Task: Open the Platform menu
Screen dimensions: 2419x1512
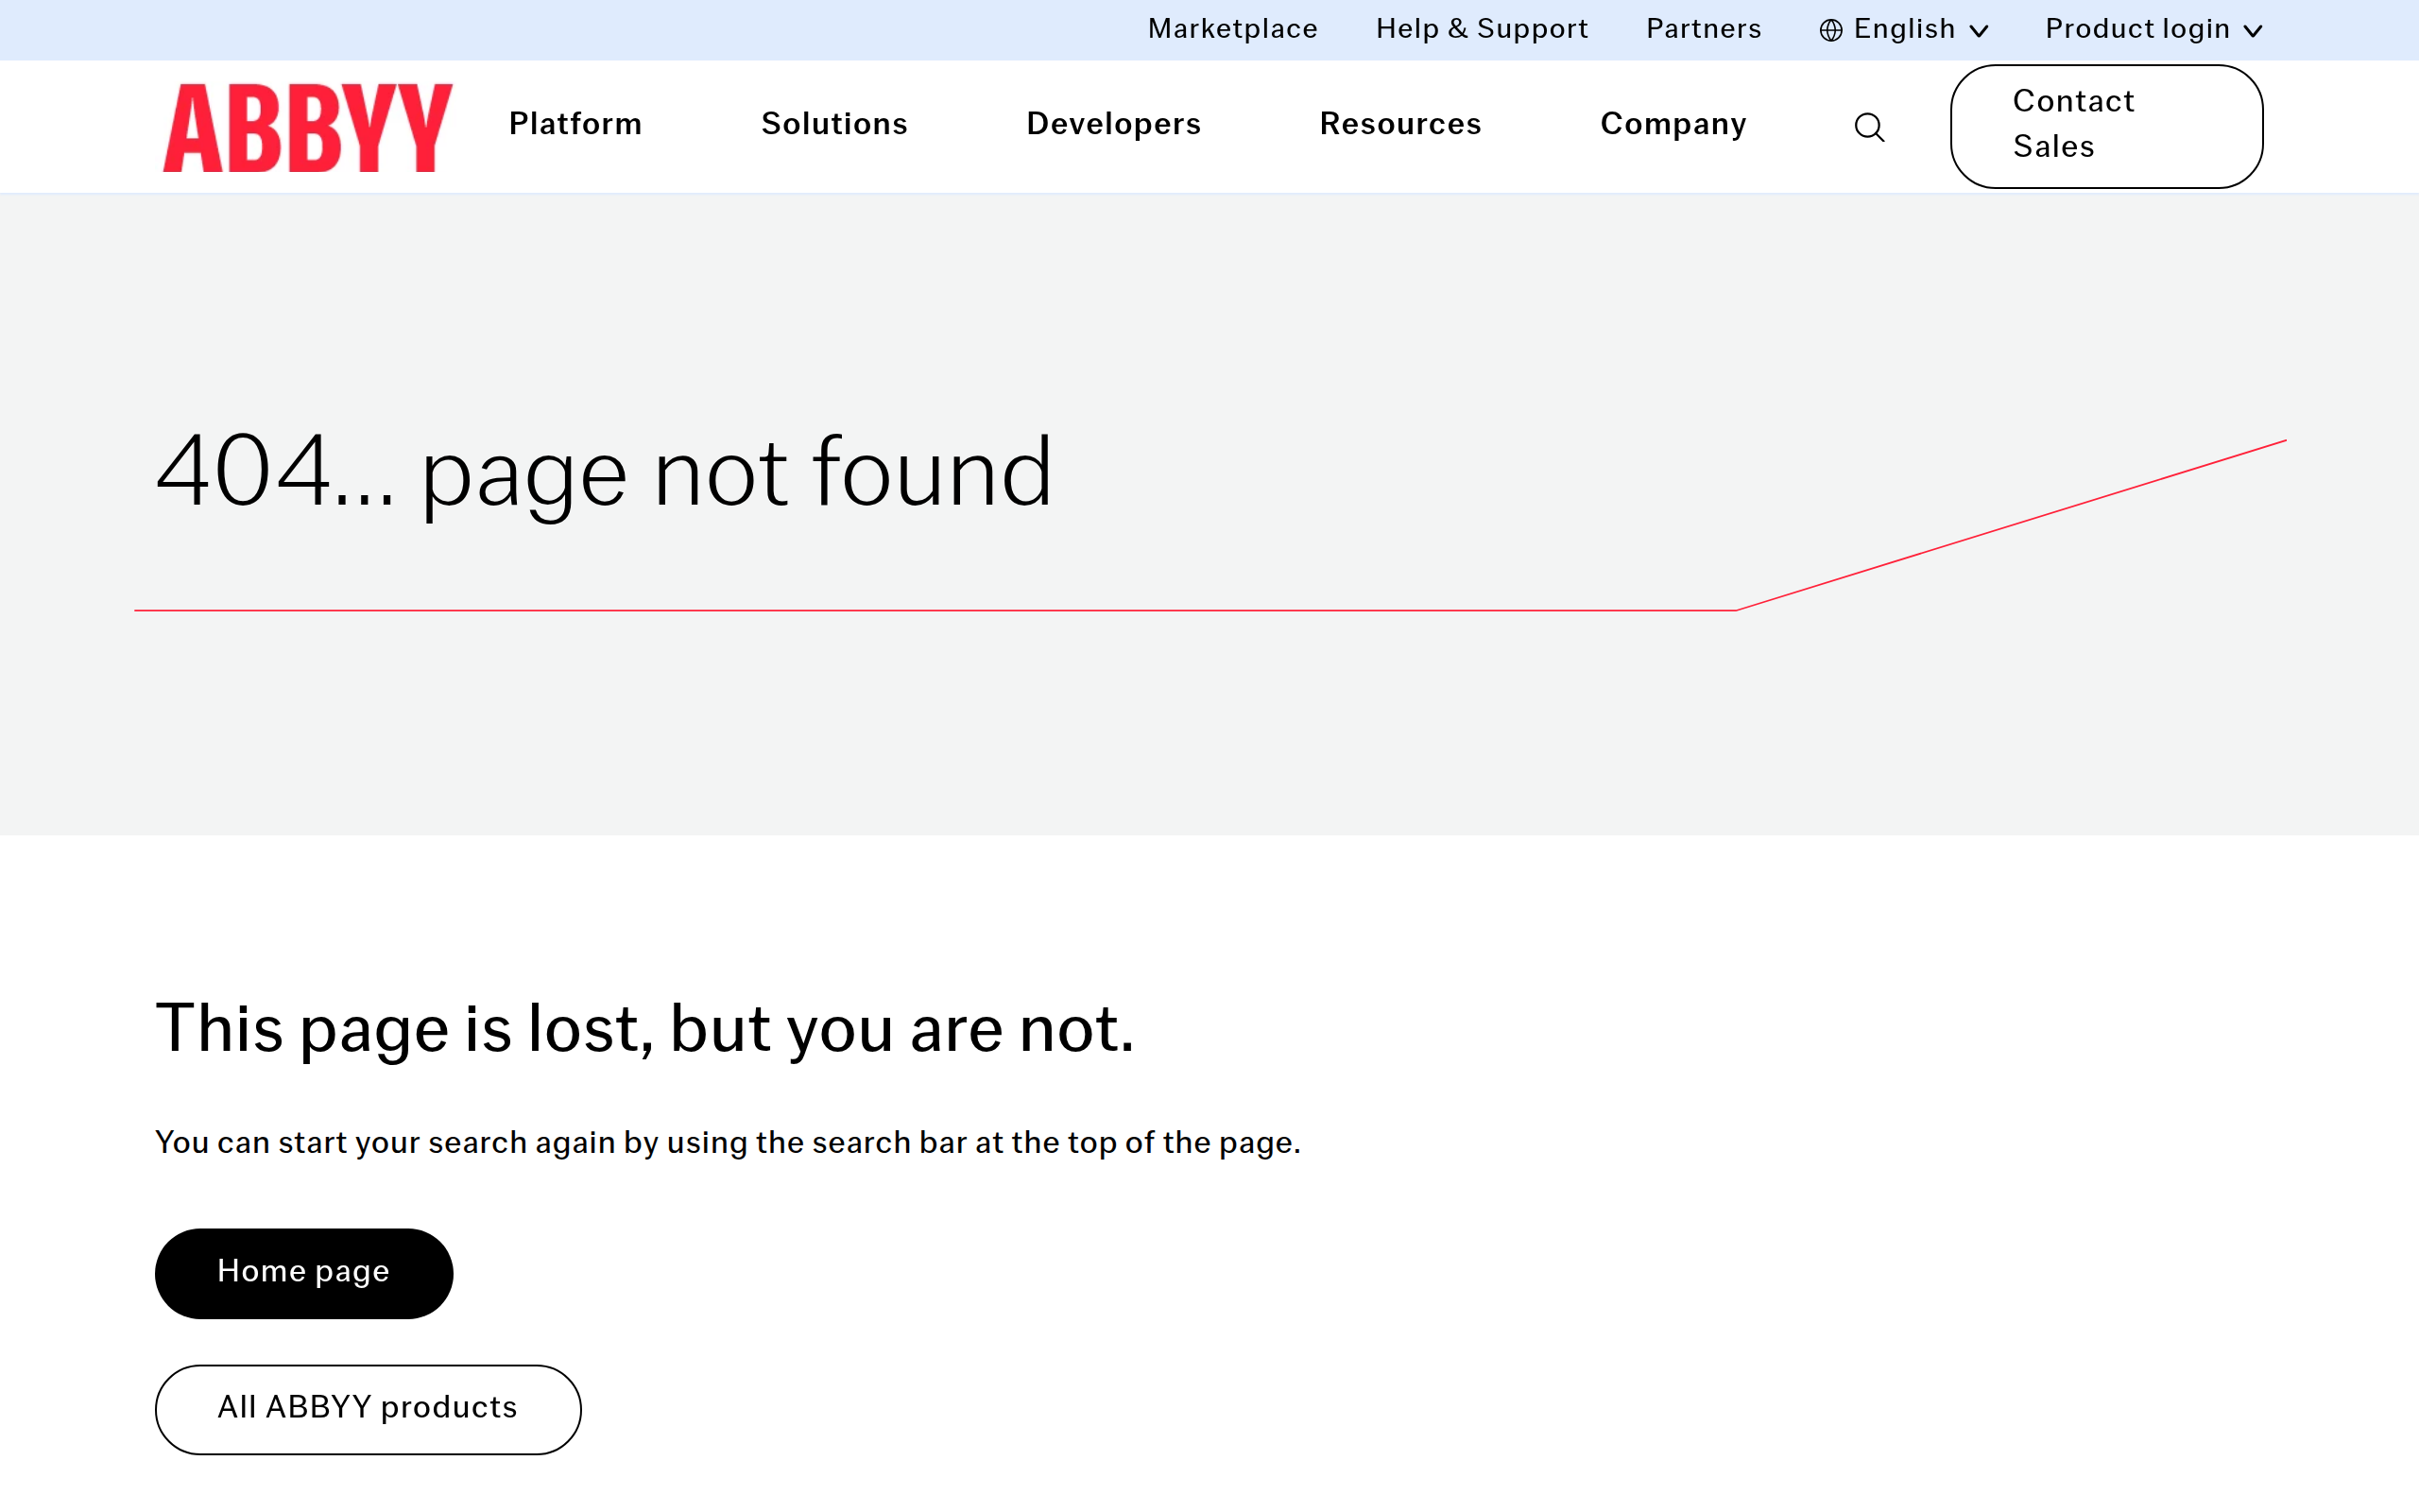Action: coord(575,124)
